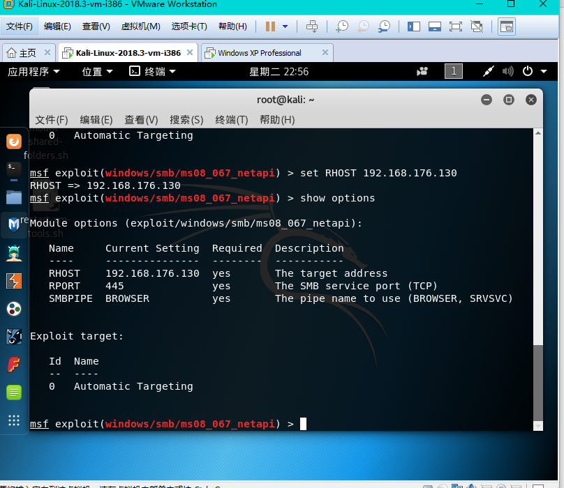Switch to Unity mode icon

click(x=477, y=26)
